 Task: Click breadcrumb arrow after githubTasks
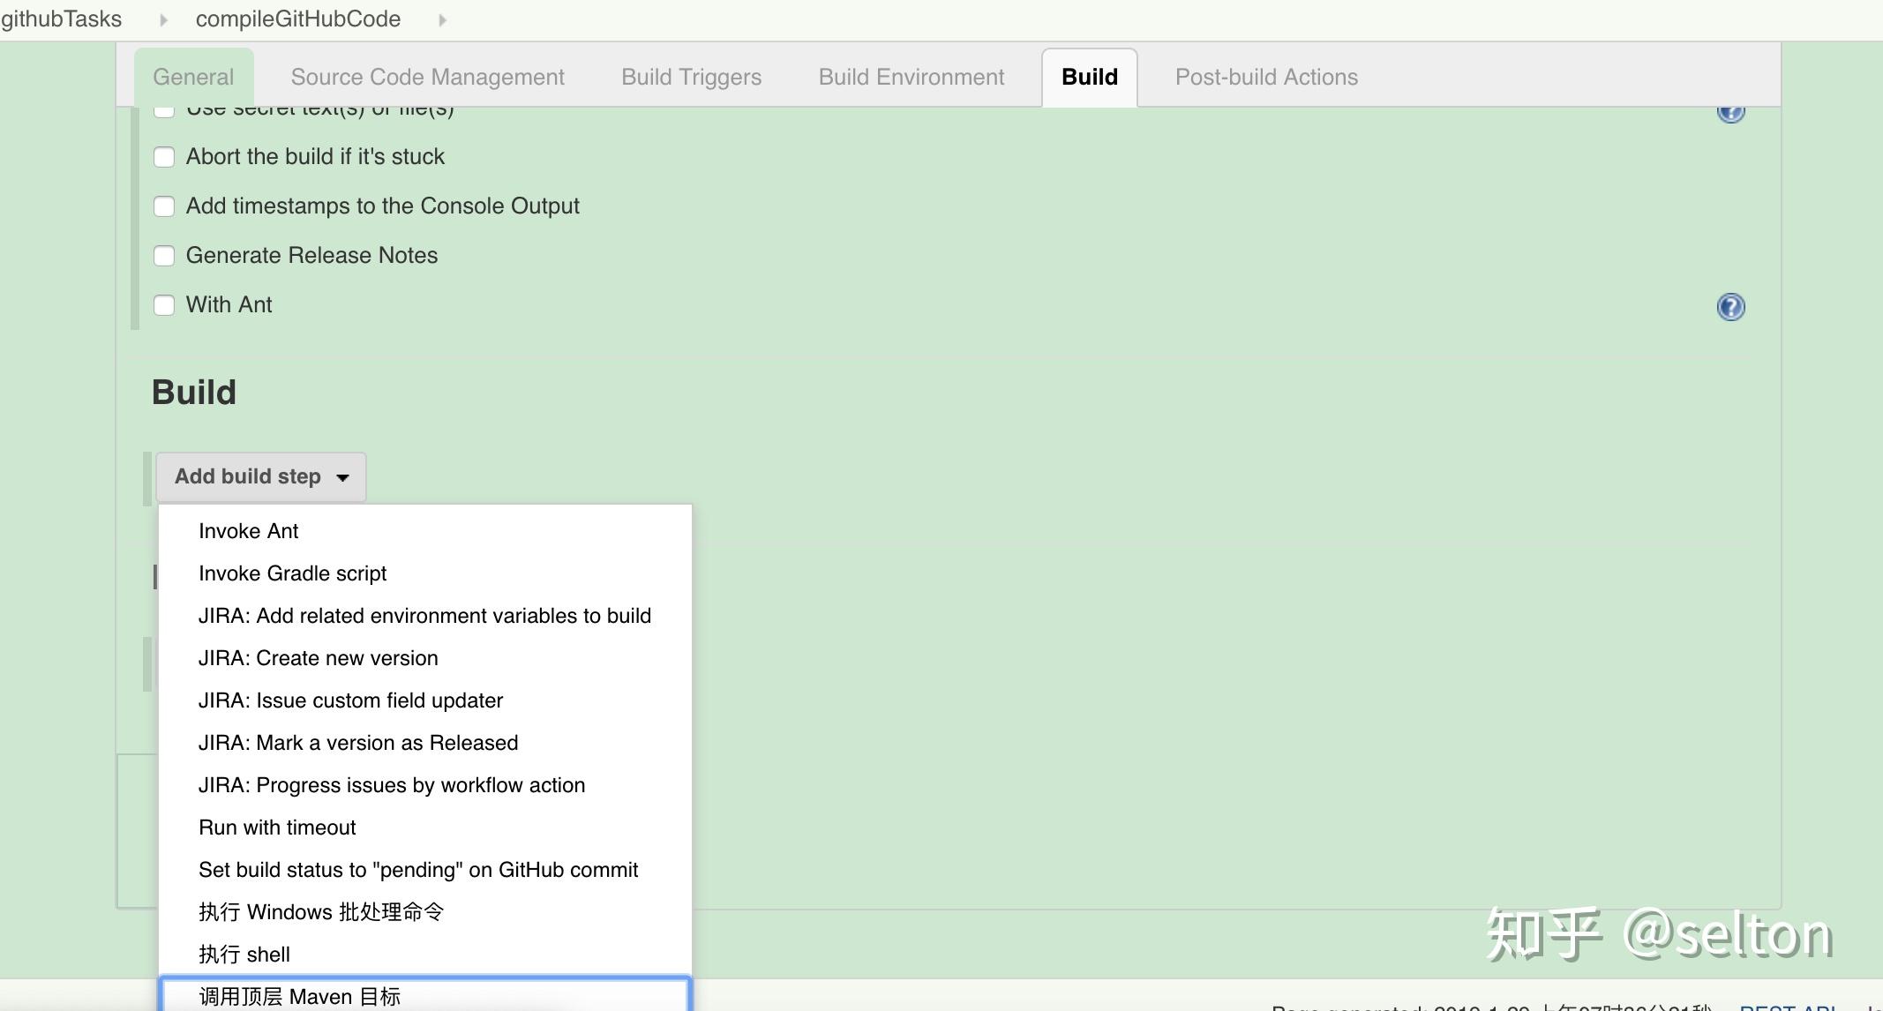click(x=163, y=19)
